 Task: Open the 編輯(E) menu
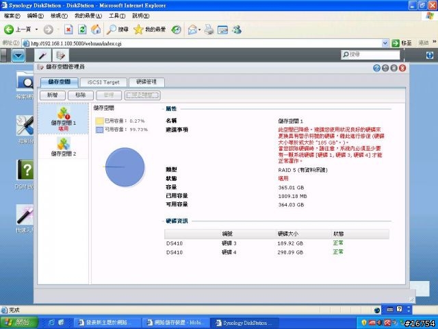(36, 16)
